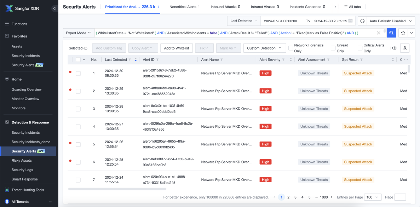Open table column settings gear icon
Viewport: 420px width, 207px height.
tap(394, 48)
